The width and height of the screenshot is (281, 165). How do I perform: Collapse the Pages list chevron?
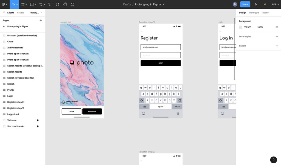pos(41,13)
